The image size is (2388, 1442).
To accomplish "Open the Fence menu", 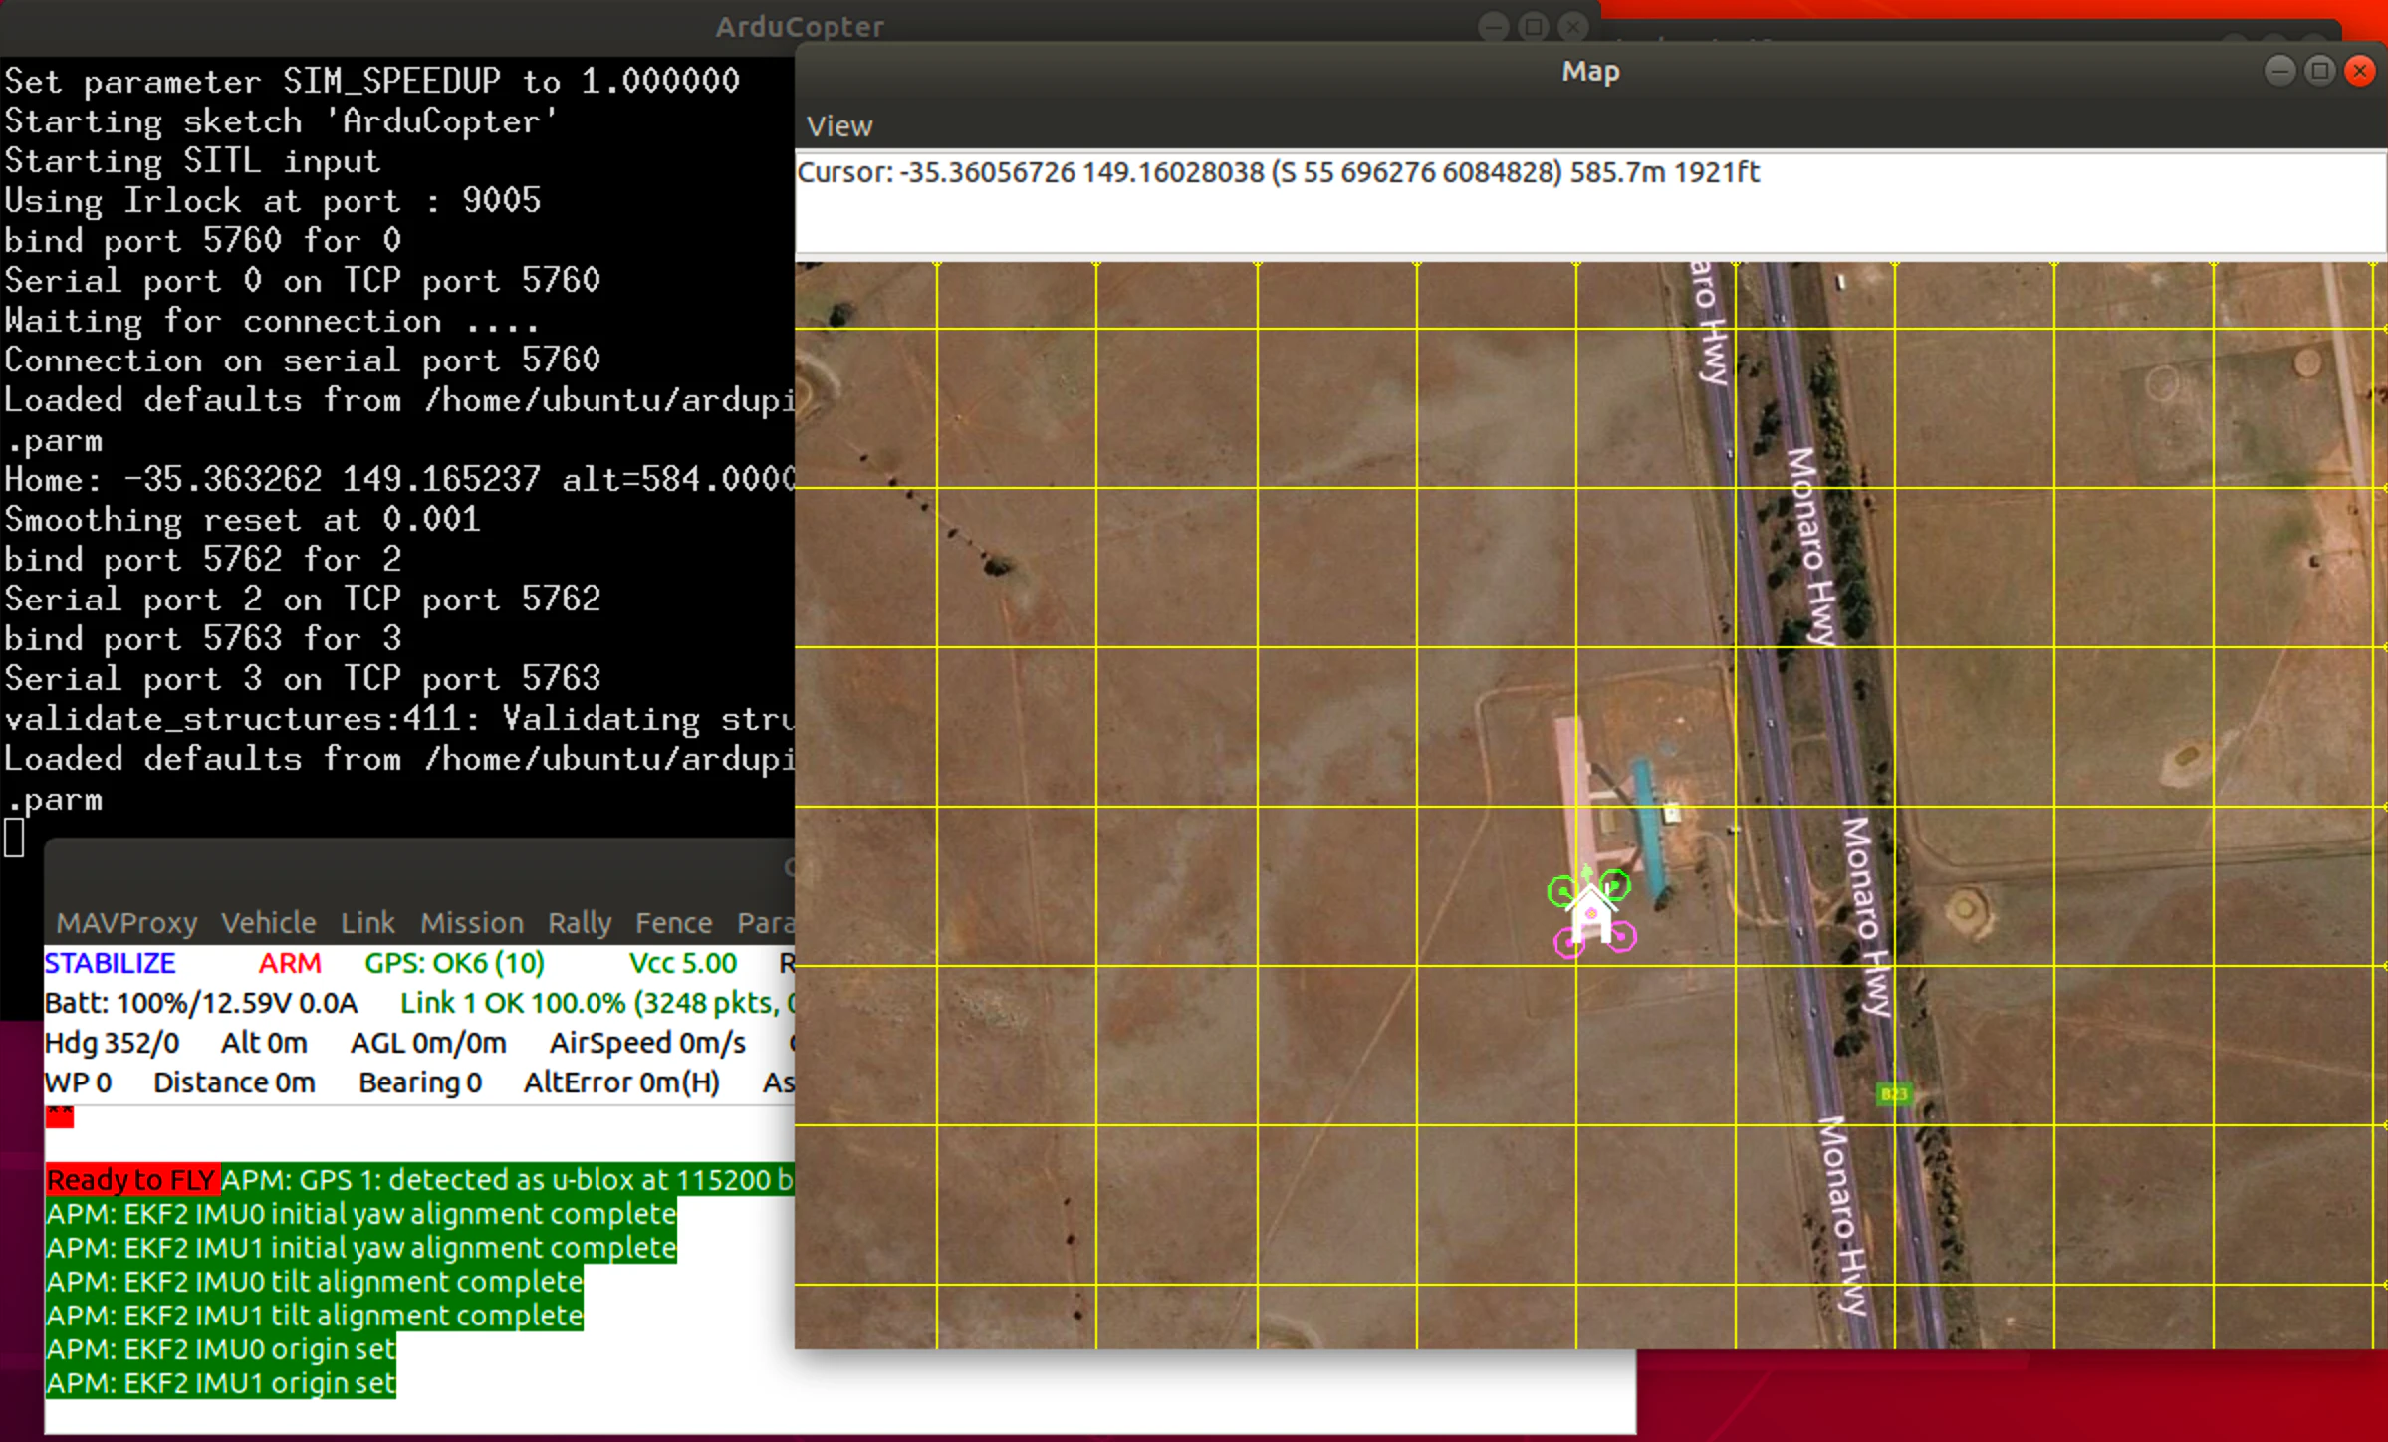I will coord(673,923).
